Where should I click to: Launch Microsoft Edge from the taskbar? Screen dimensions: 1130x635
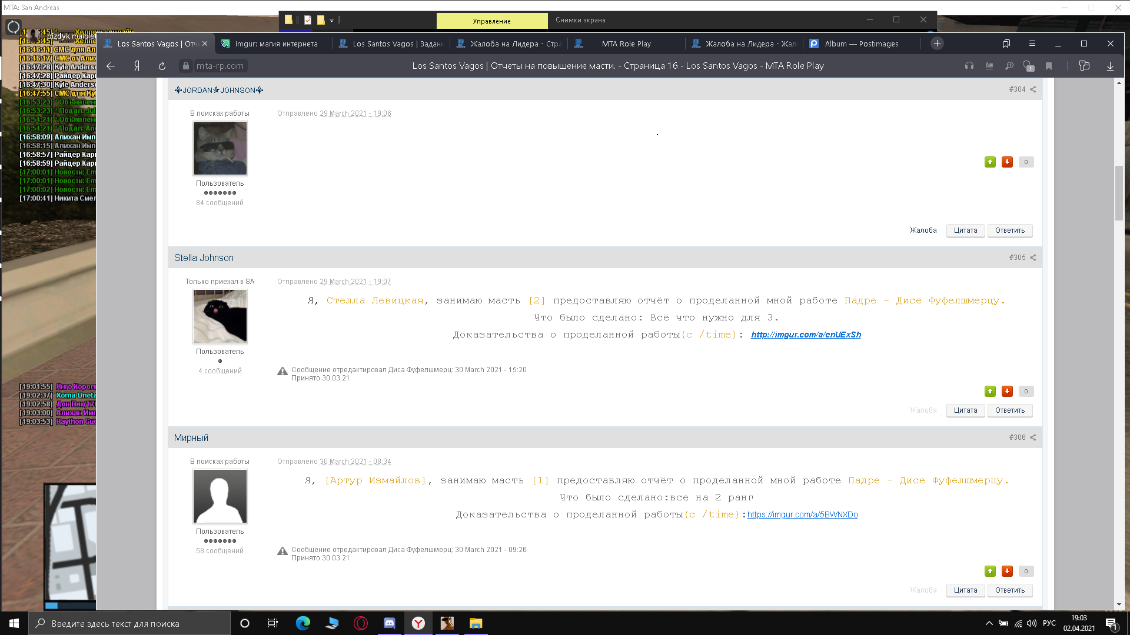[303, 623]
